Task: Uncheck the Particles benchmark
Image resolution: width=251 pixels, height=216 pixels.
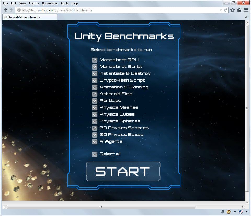Action: tap(95, 101)
